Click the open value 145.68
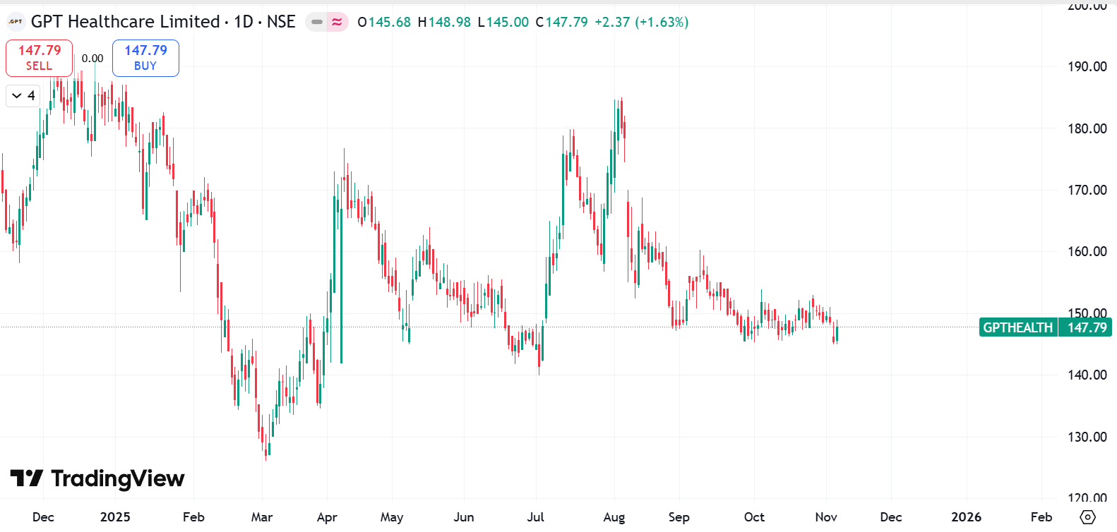 coord(389,22)
